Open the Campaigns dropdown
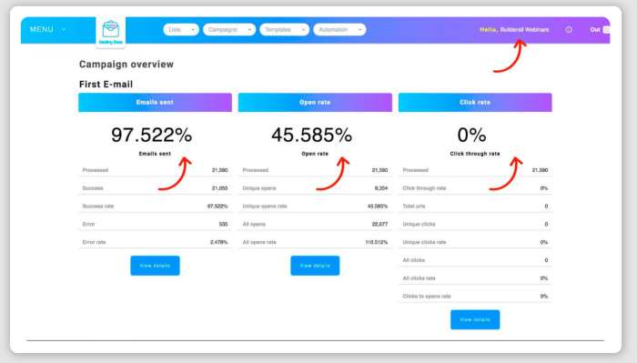Viewport: 637px width, 363px height. click(229, 30)
